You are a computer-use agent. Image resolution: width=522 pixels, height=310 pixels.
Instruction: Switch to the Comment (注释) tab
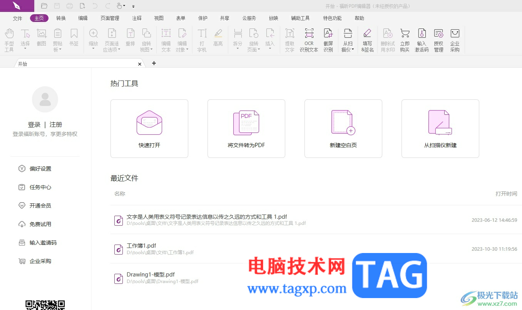[x=137, y=18]
